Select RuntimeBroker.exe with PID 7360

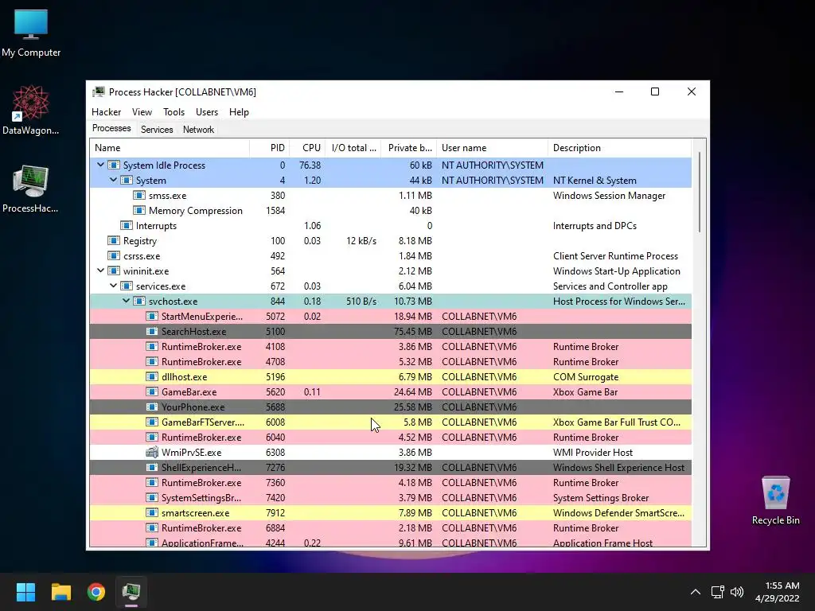tap(390, 483)
